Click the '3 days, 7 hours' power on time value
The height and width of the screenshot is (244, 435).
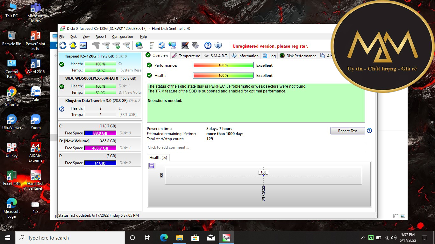point(219,129)
